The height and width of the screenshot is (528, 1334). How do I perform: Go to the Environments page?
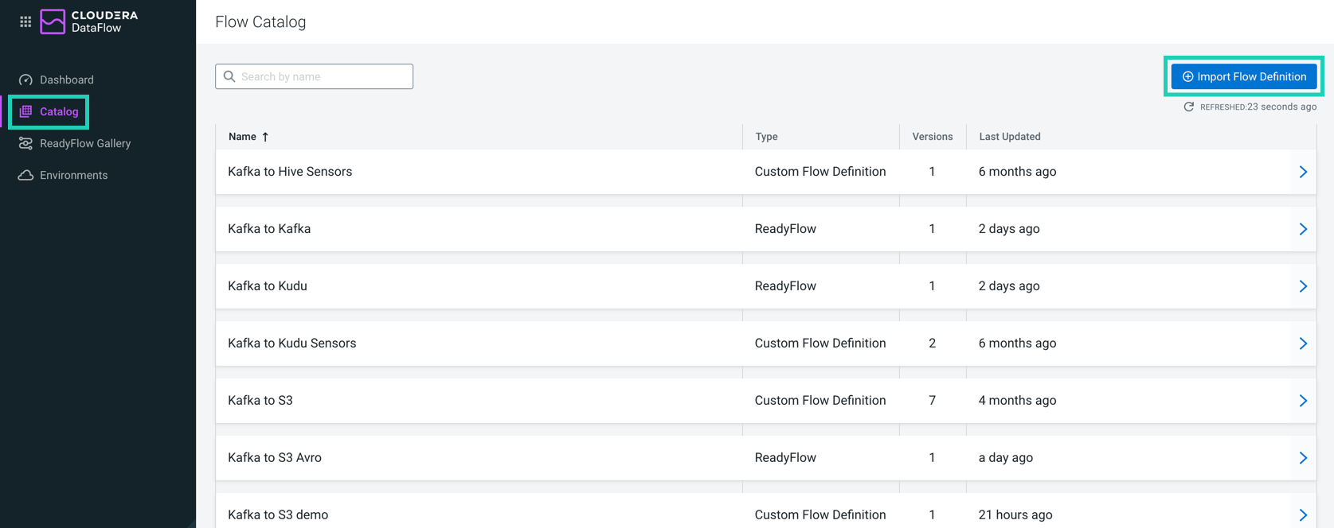[x=73, y=175]
